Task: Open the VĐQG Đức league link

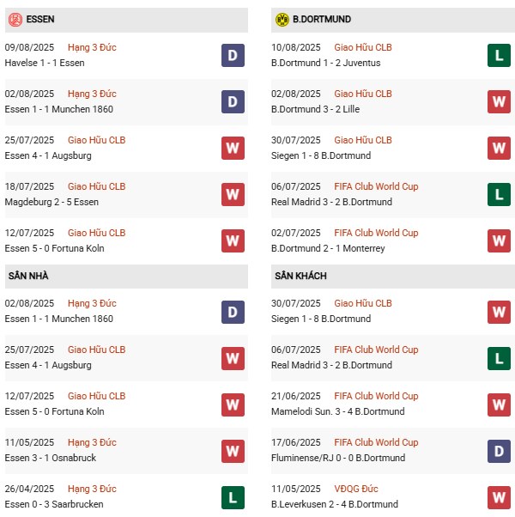Action: coord(360,489)
